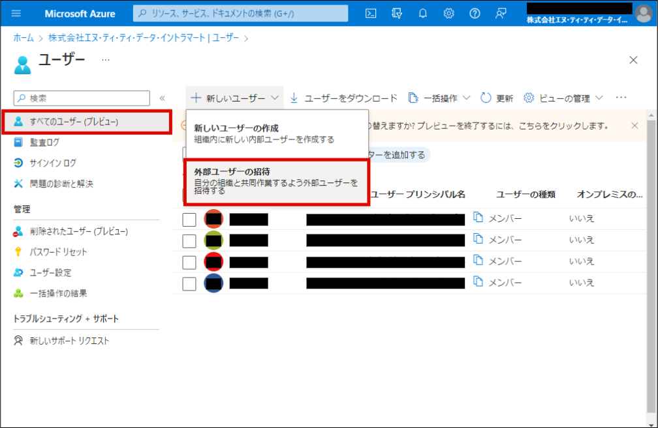This screenshot has height=428, width=658.
Task: Go to ホーム breadcrumb link
Action: click(x=23, y=38)
